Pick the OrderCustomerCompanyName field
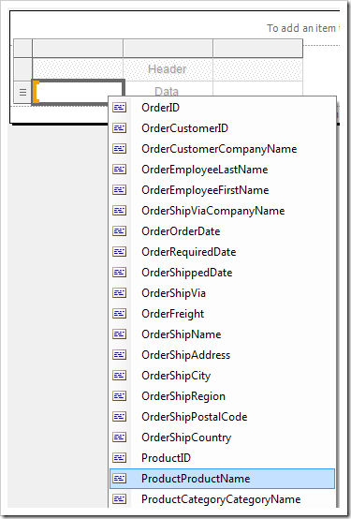Image resolution: width=351 pixels, height=519 pixels. pyautogui.click(x=222, y=149)
